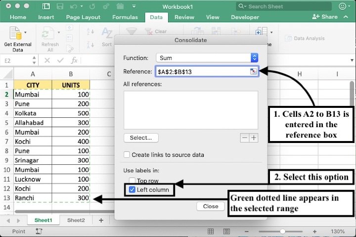Click column A header
356x237 pixels.
(x=33, y=74)
